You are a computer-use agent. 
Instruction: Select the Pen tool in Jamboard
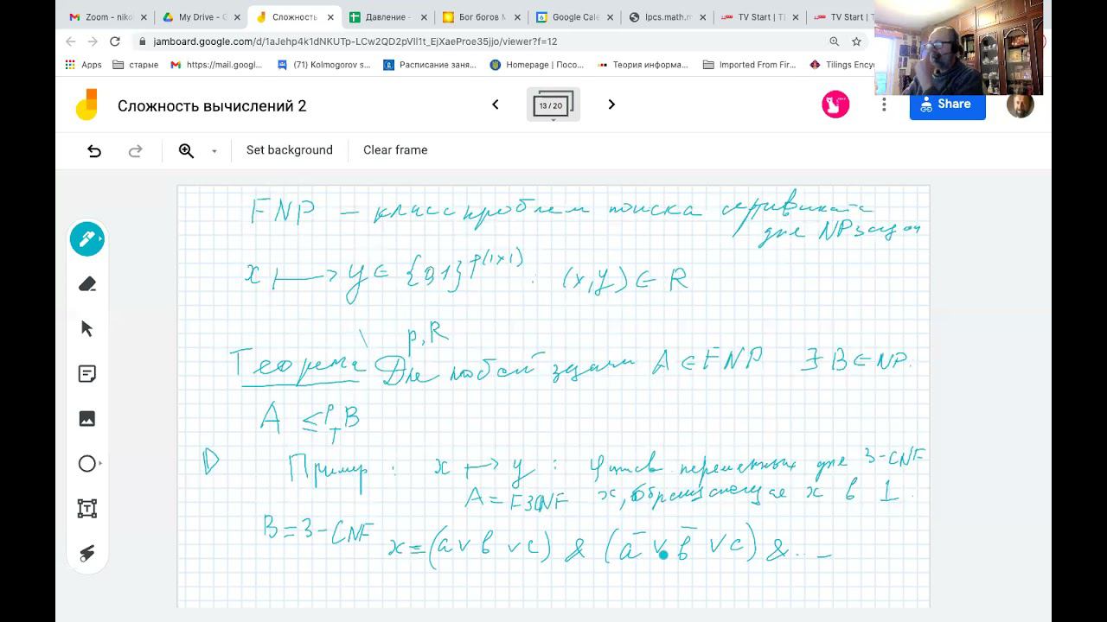87,238
